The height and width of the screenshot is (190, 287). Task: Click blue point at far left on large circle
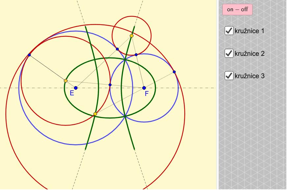(29, 55)
